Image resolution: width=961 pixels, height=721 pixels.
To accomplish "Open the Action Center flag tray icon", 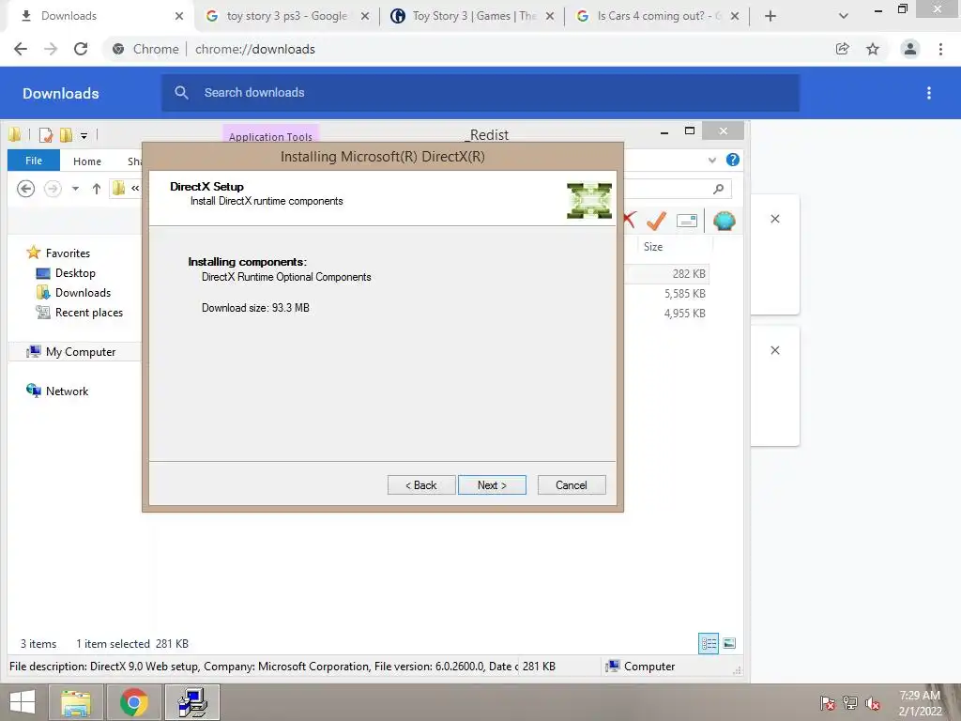I will pyautogui.click(x=828, y=702).
